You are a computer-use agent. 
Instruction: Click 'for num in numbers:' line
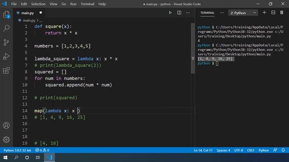click(x=60, y=78)
